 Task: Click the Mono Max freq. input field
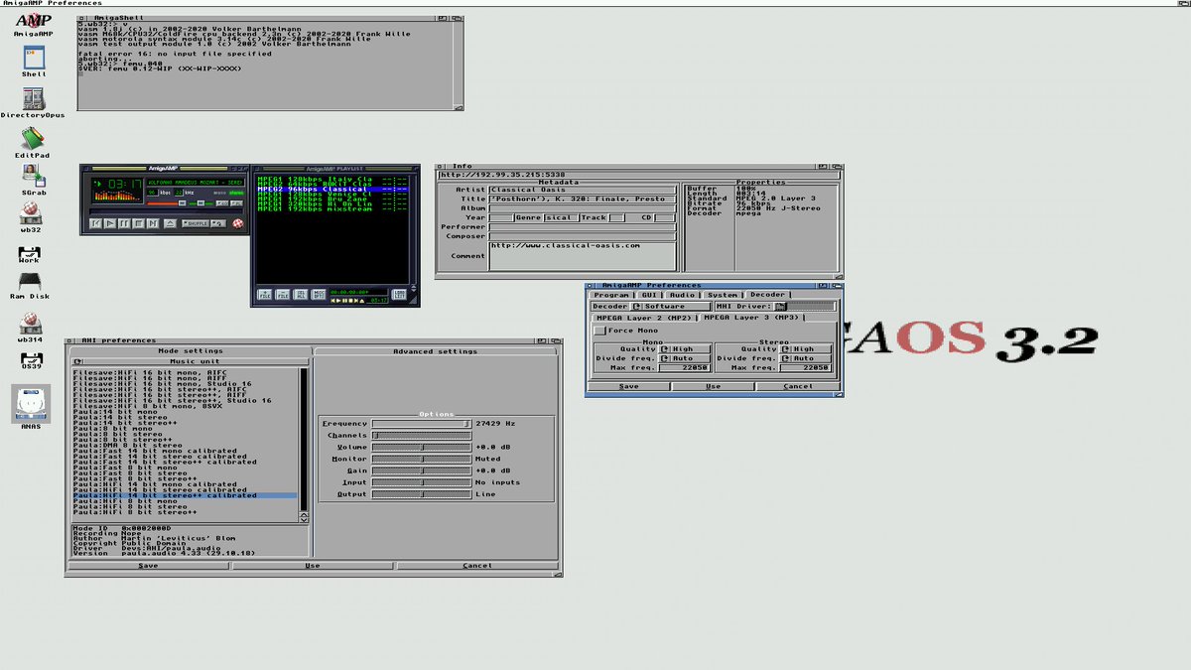[685, 368]
